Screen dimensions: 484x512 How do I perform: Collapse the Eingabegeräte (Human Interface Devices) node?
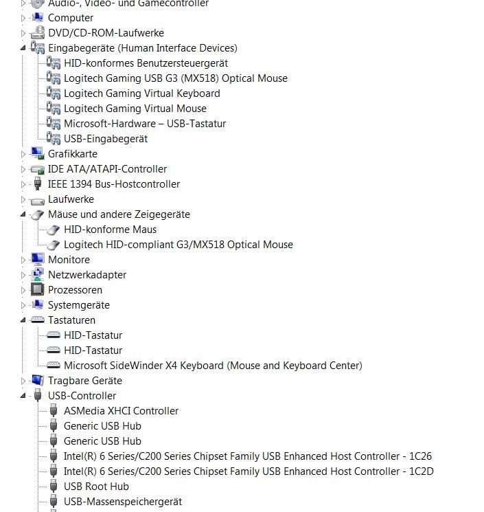[23, 48]
